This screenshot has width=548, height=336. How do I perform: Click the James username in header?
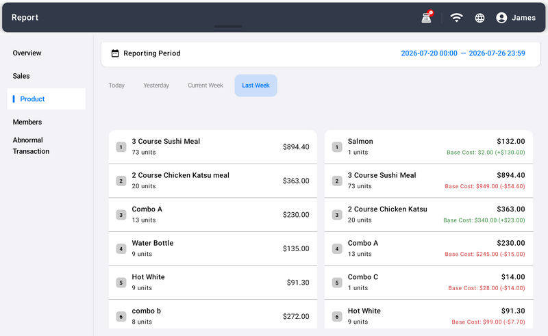tap(523, 18)
